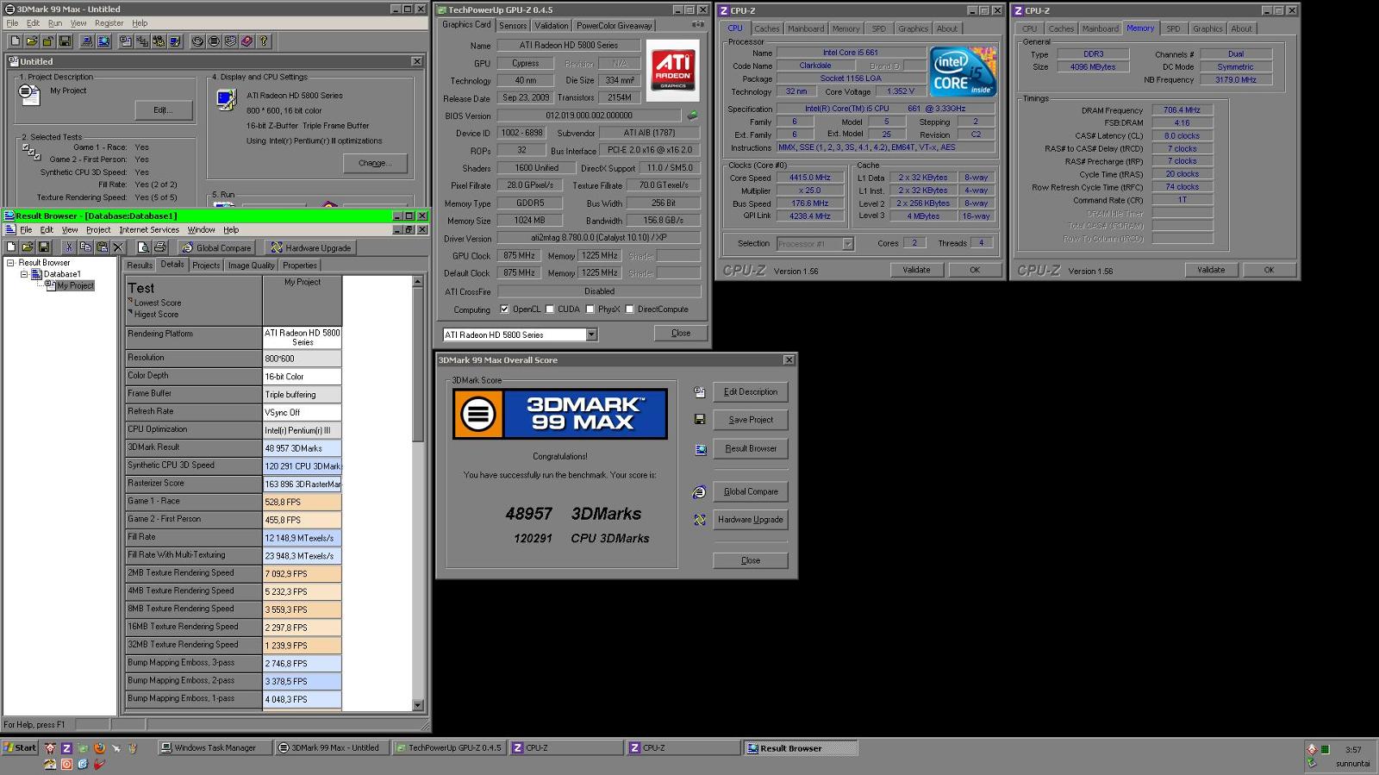Toggle PhysX checkbox in GPU-Z

[590, 309]
